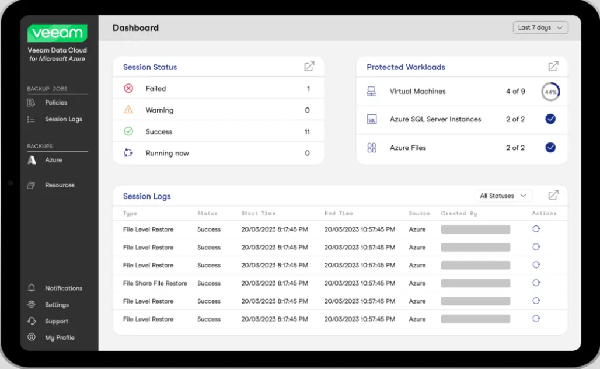Click the Session Status panel title
Screen dimensions: 600x369
150,67
